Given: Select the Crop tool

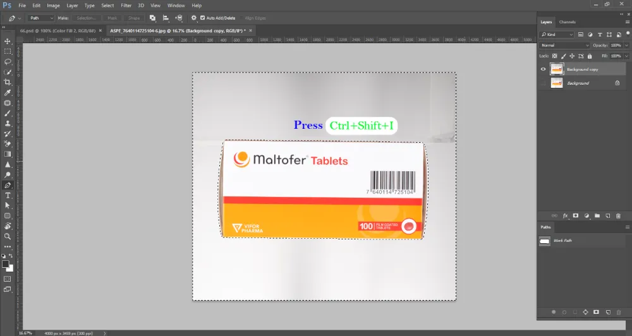Looking at the screenshot, I should click(x=7, y=82).
